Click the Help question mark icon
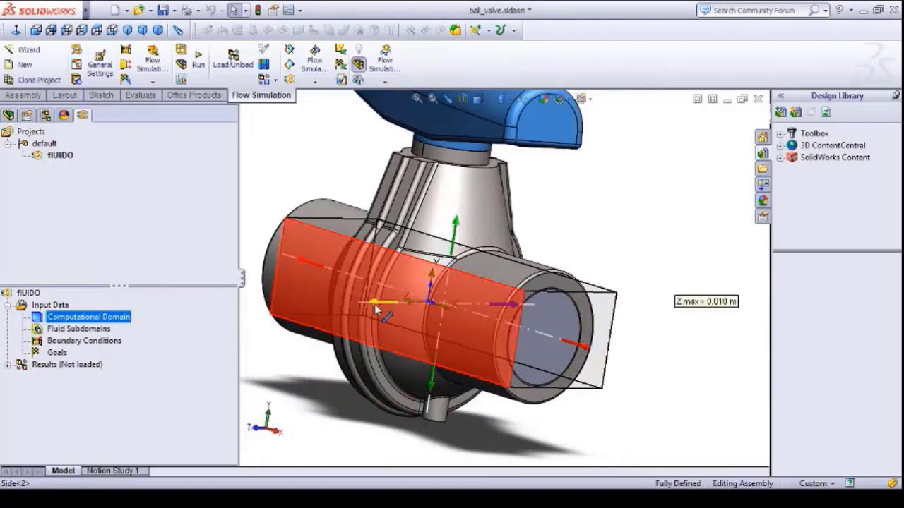This screenshot has height=508, width=904. (839, 10)
